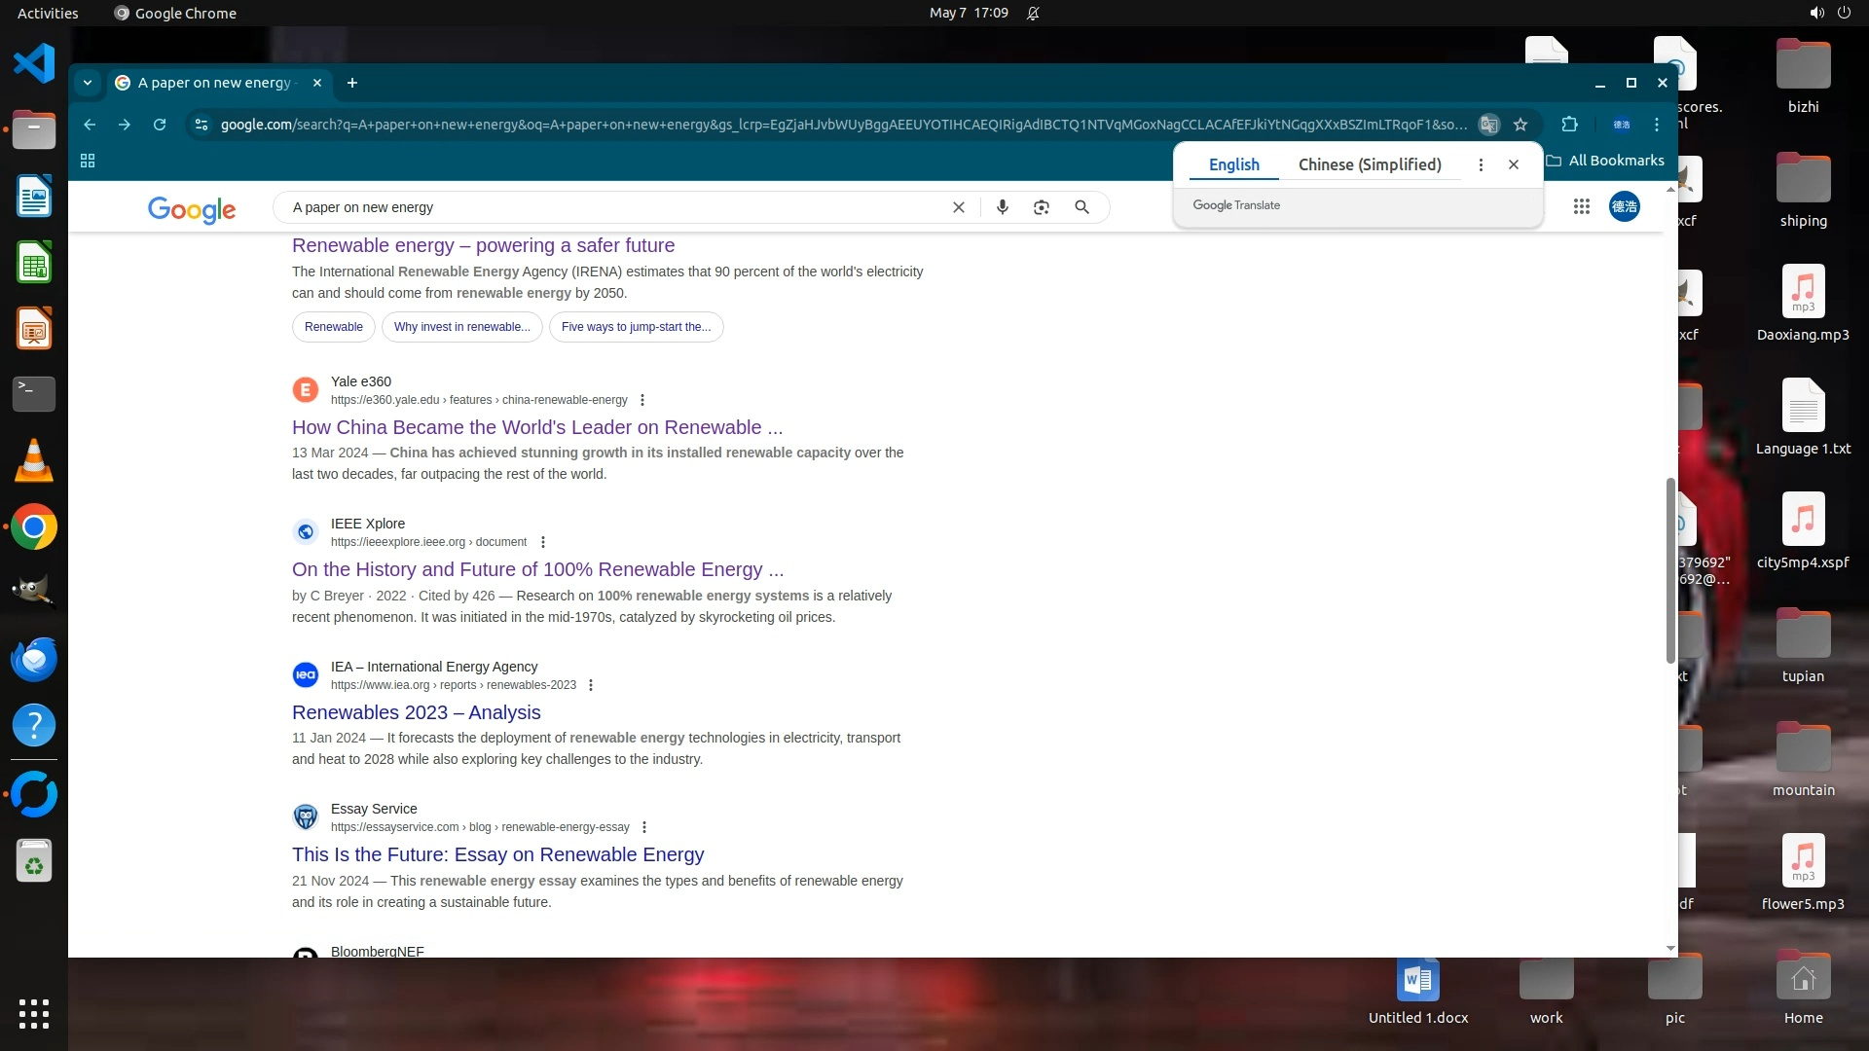The width and height of the screenshot is (1869, 1051).
Task: Switch translation to Chinese (Simplified)
Action: [1369, 164]
